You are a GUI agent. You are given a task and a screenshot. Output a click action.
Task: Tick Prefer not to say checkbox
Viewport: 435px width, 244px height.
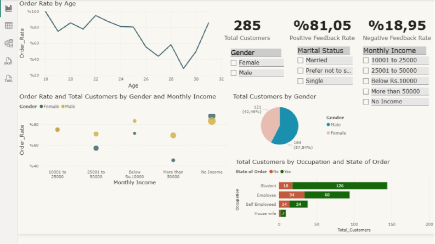[x=300, y=71]
